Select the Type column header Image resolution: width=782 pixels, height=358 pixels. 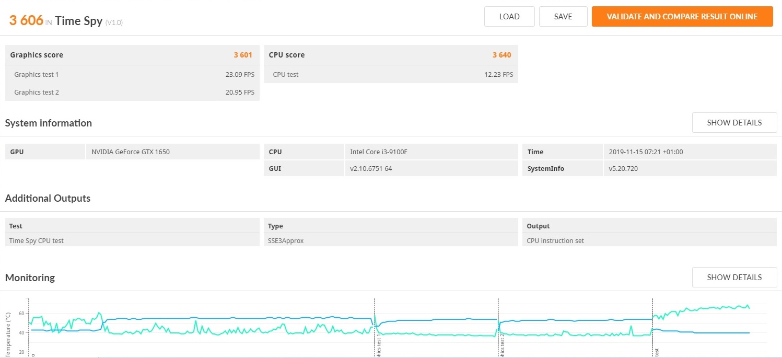275,226
